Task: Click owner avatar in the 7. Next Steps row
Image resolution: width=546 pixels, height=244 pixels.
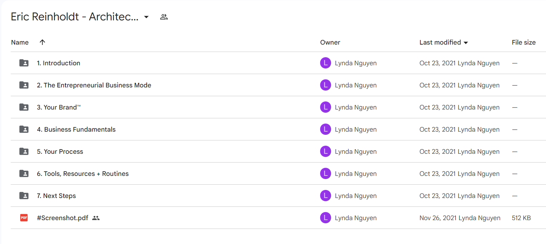Action: 325,196
